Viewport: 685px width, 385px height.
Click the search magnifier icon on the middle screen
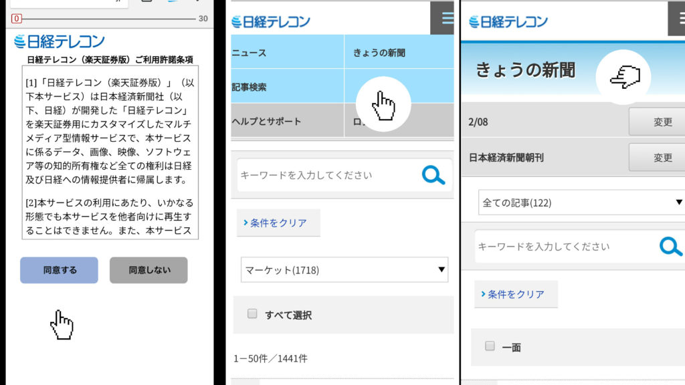433,175
